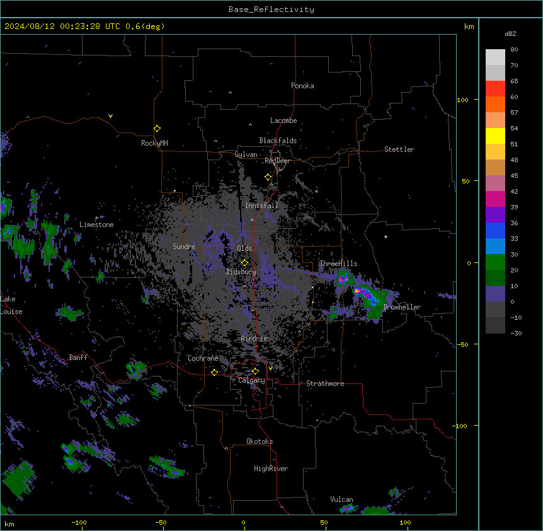The width and height of the screenshot is (543, 531).
Task: Click the HighRiver city label
Action: [271, 469]
